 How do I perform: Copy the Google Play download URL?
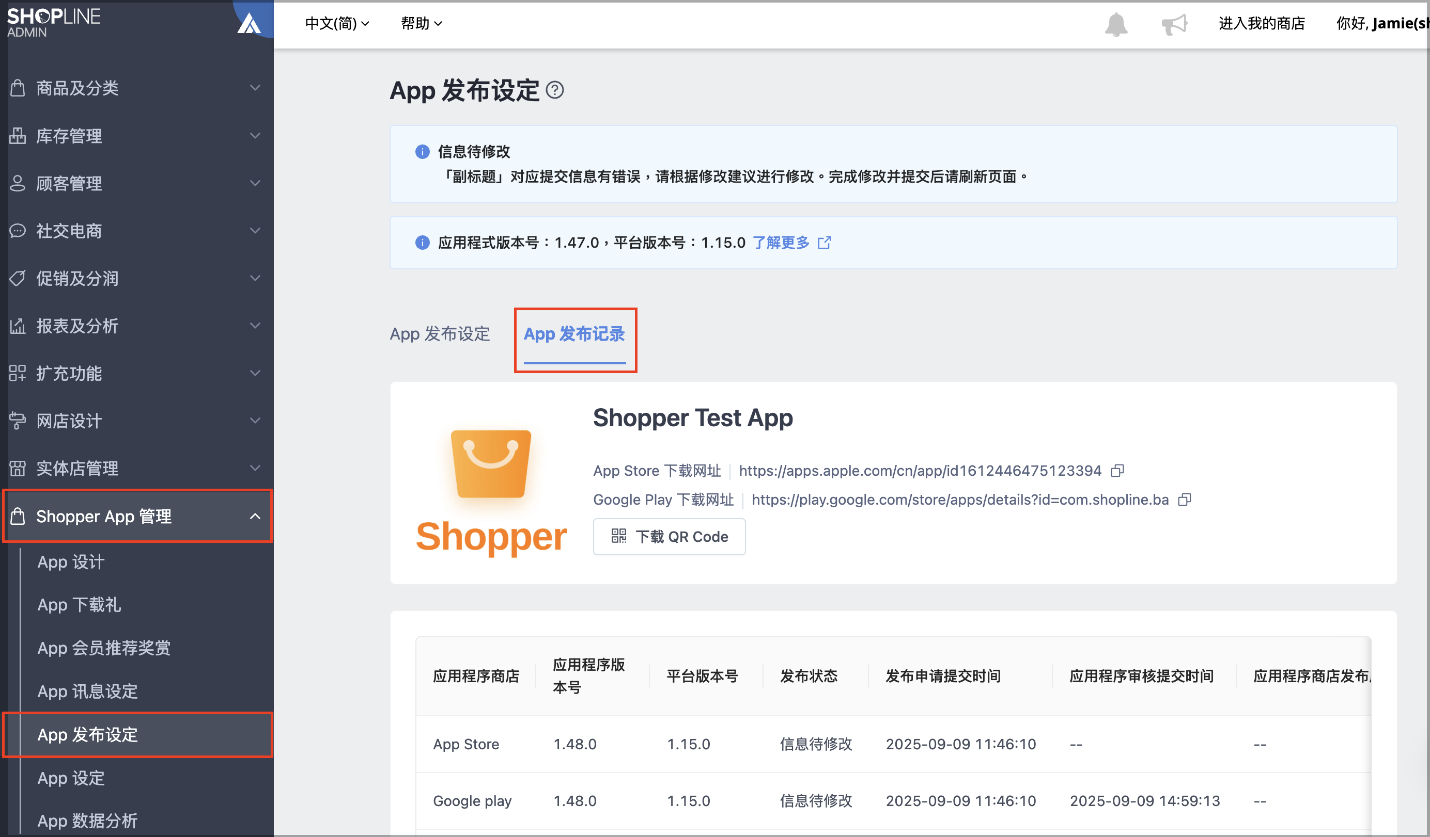coord(1184,499)
